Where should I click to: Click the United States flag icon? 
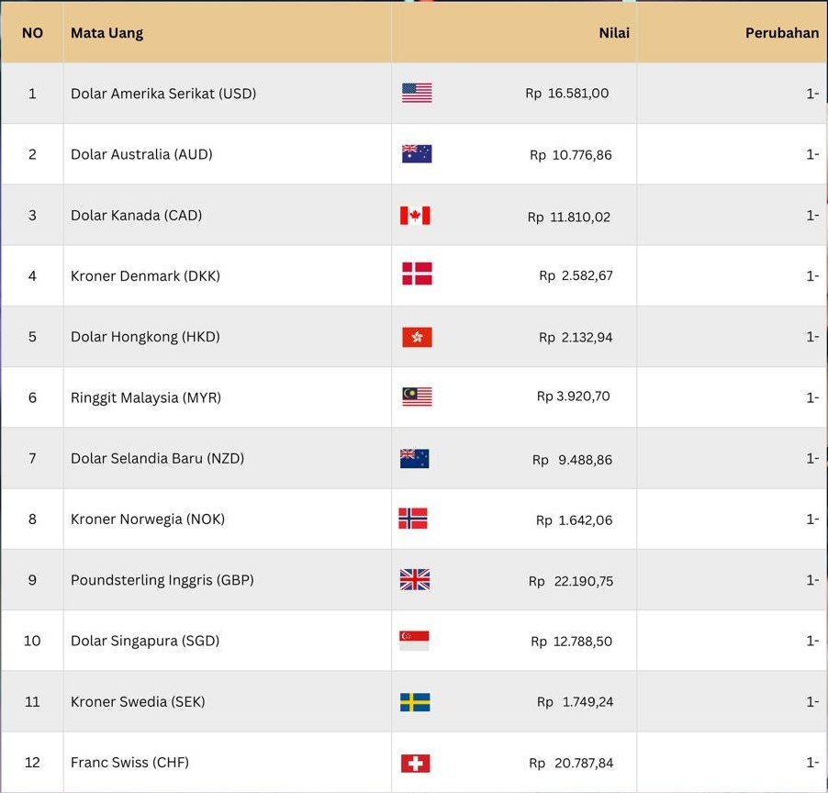click(417, 93)
